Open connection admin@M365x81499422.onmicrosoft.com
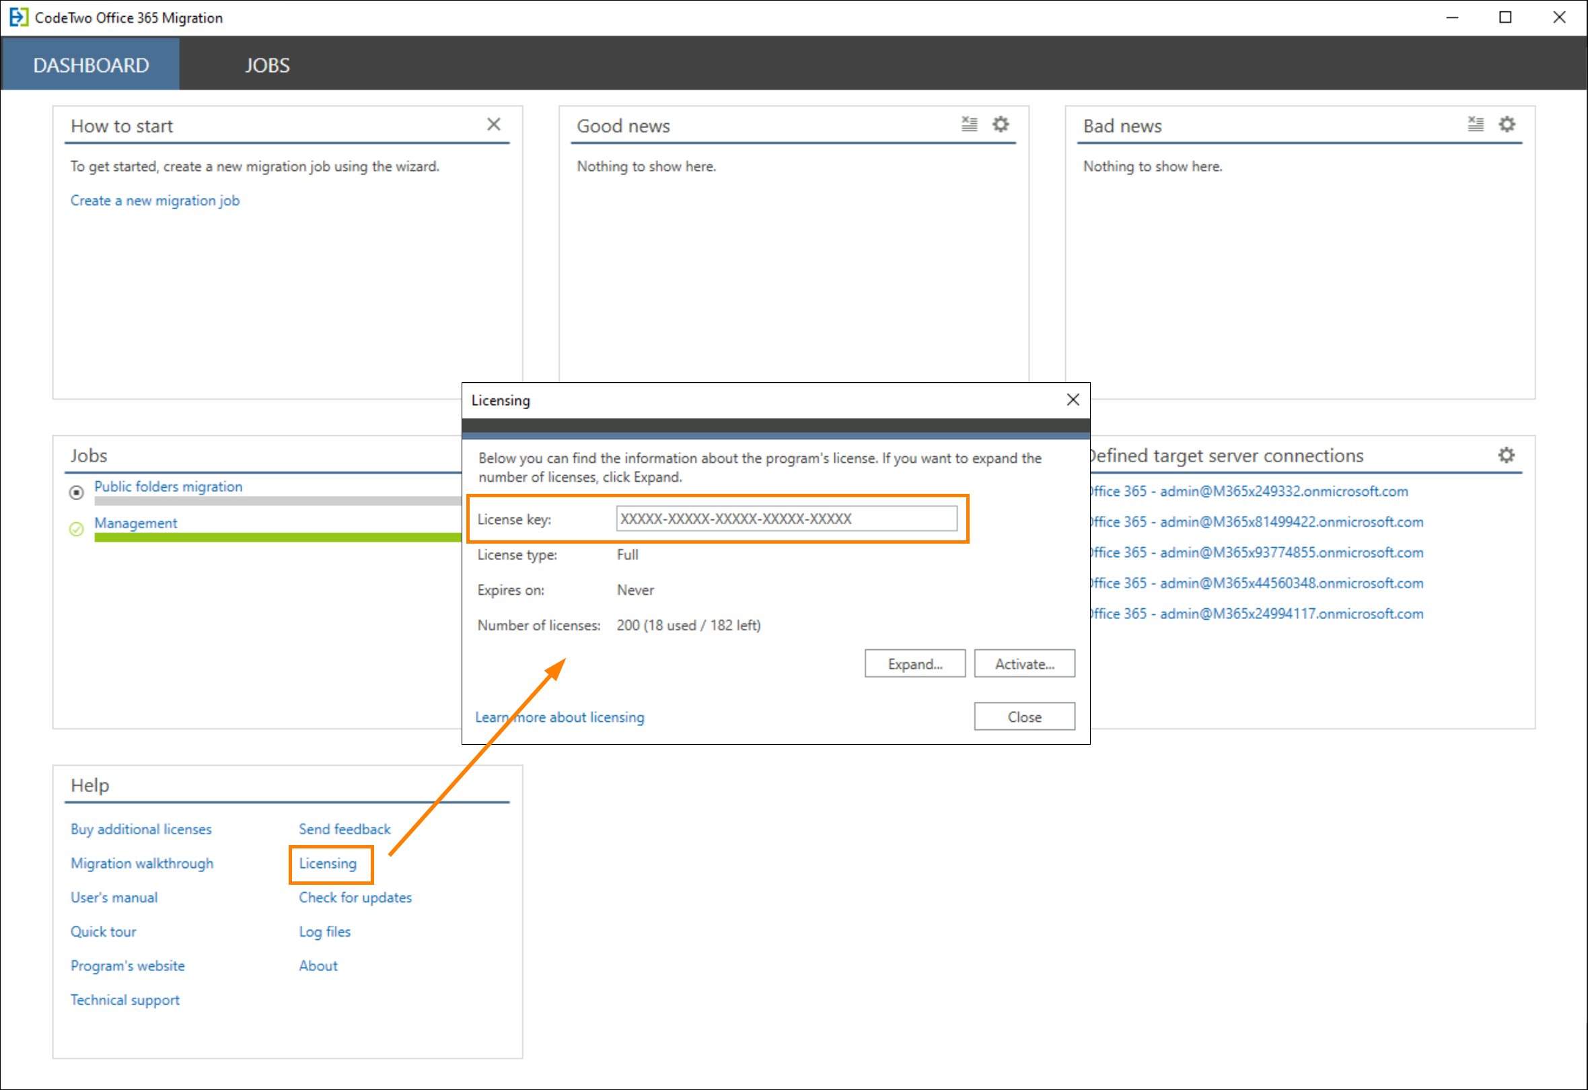Image resolution: width=1588 pixels, height=1090 pixels. pyautogui.click(x=1256, y=522)
